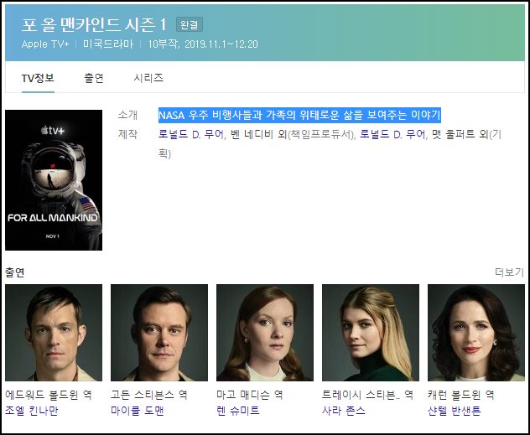Viewport: 530px width, 435px height.
Task: Open 로널드 D. 무어 link before 맷 울퍼트
Action: 392,134
